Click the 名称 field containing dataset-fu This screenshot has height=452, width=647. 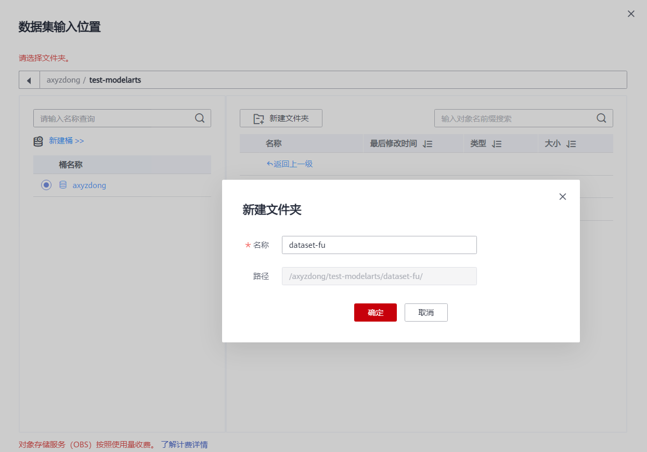coord(379,245)
